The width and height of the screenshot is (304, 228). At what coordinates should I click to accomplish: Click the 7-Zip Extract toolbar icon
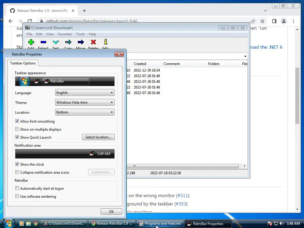click(x=43, y=42)
